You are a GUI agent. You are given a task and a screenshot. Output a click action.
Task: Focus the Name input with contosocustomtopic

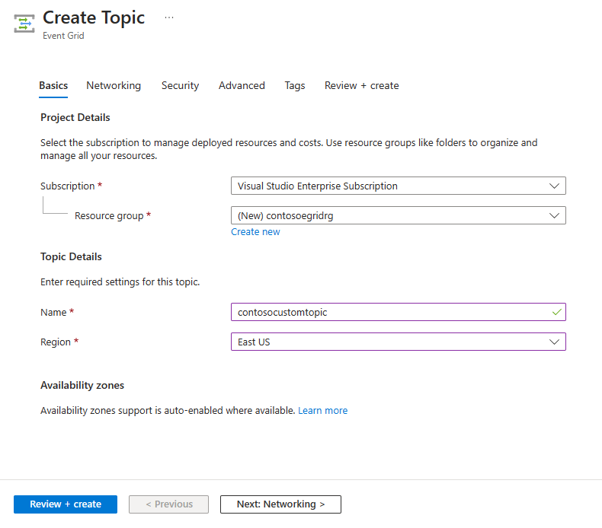click(398, 312)
